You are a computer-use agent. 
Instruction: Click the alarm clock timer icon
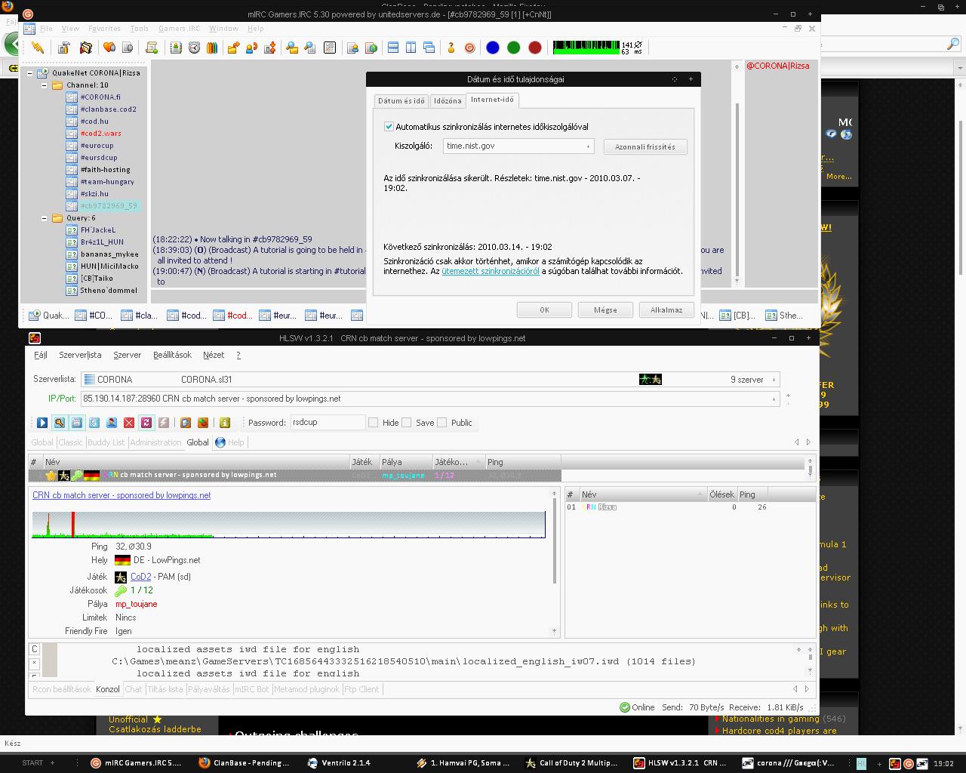194,48
